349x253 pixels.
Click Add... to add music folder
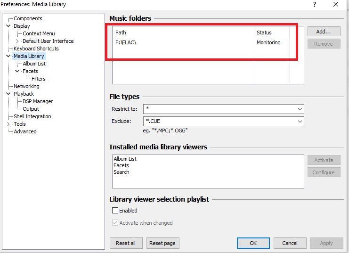click(324, 32)
